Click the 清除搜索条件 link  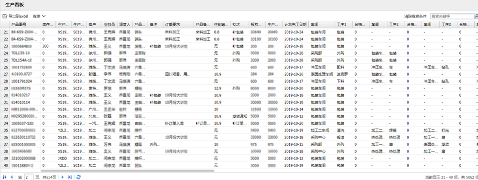pos(415,16)
